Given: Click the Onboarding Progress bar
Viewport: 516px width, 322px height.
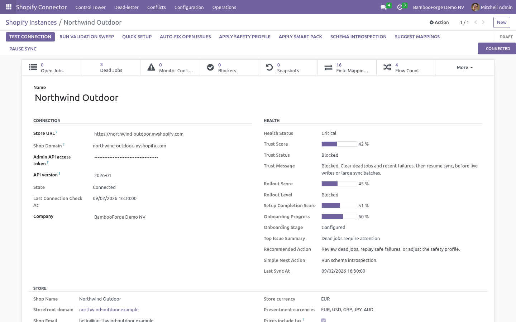Looking at the screenshot, I should point(339,216).
